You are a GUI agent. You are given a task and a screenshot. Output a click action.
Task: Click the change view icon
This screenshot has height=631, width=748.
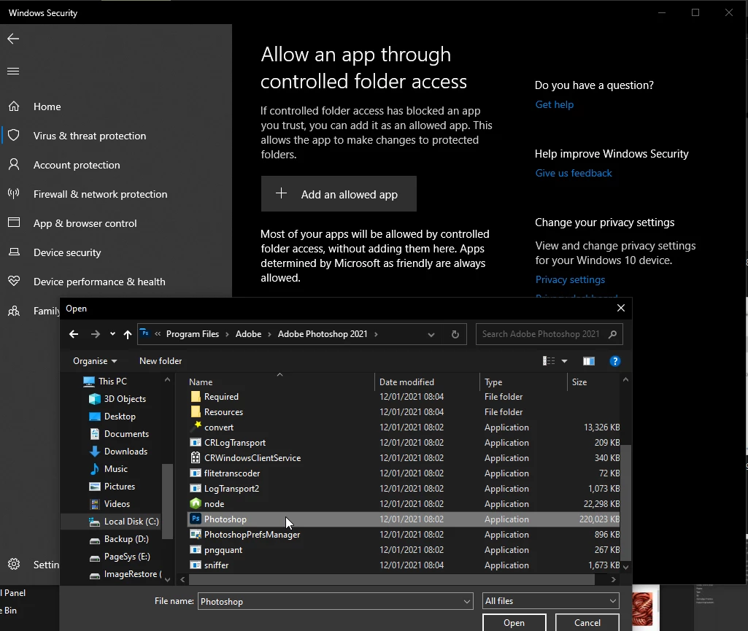549,361
